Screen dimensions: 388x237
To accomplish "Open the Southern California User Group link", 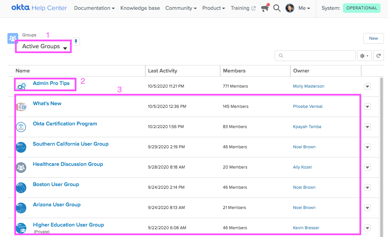I will pyautogui.click(x=71, y=144).
